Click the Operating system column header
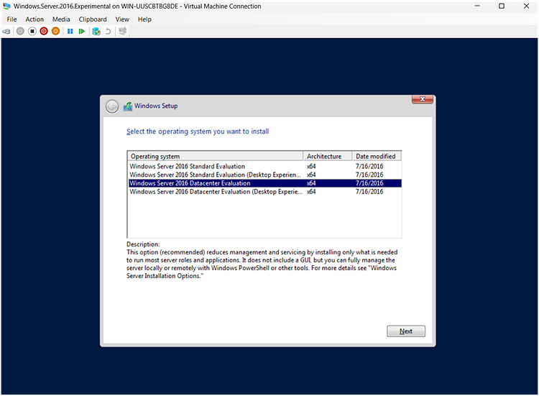This screenshot has height=396, width=539. click(215, 156)
